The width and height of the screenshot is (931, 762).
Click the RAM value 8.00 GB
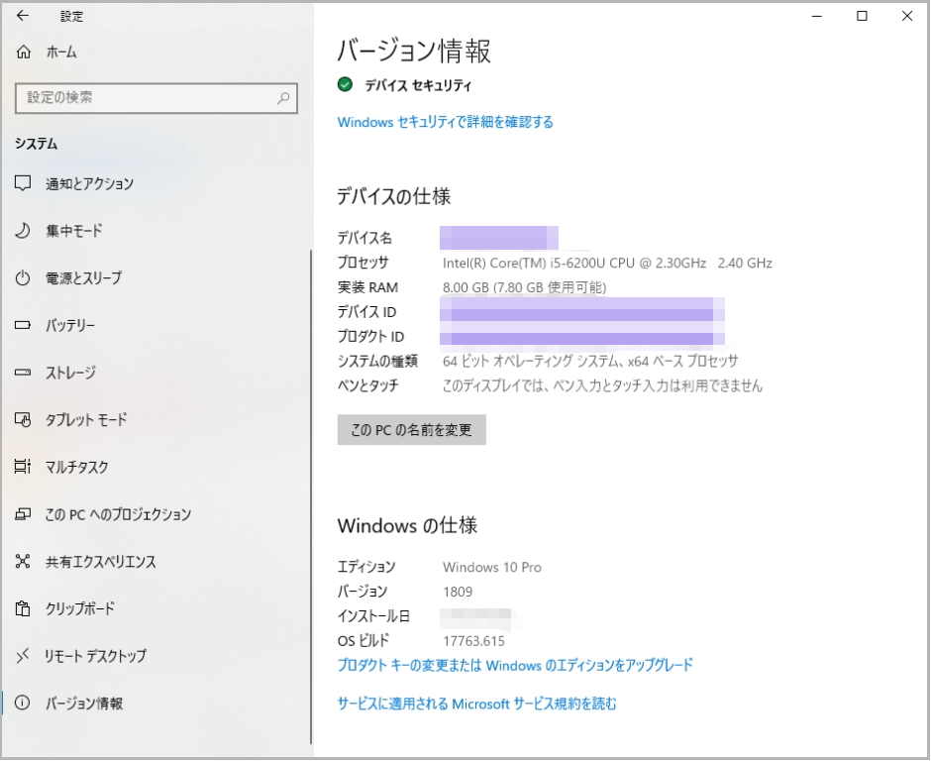tap(524, 287)
